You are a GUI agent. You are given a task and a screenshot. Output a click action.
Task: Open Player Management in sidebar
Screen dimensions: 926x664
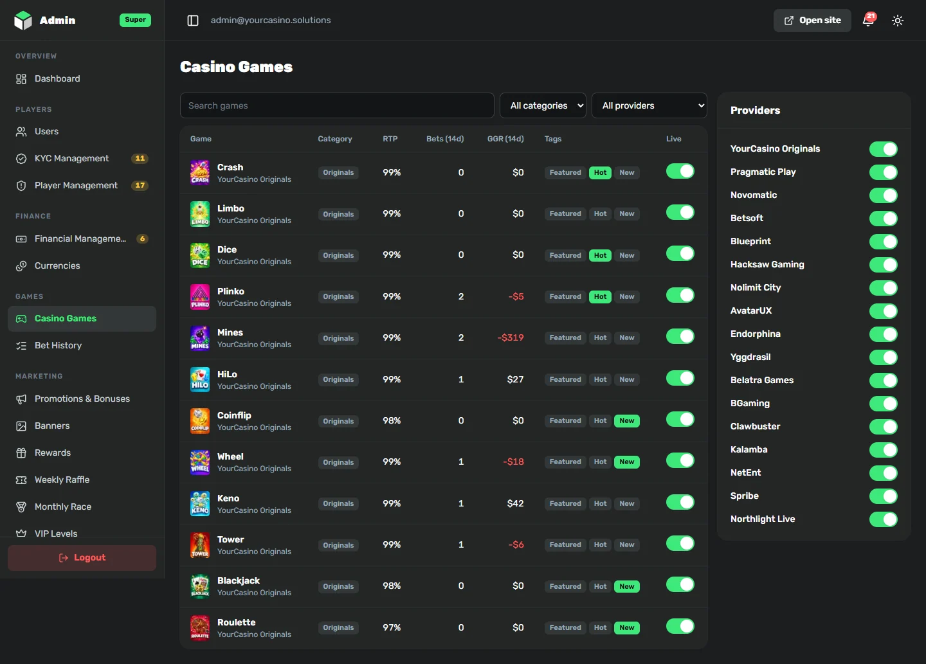coord(82,185)
